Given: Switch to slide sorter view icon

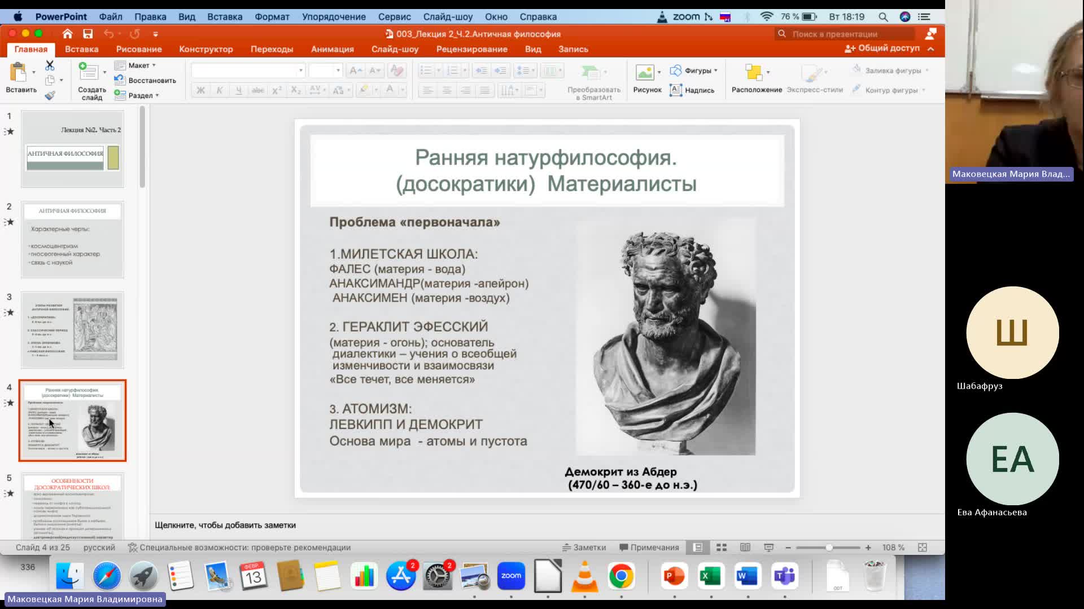Looking at the screenshot, I should click(722, 548).
